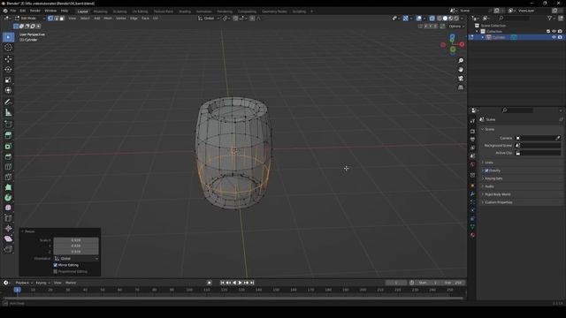Viewport: 566px width, 318px height.
Task: Hide Cylinder object in viewport
Action: pos(554,37)
